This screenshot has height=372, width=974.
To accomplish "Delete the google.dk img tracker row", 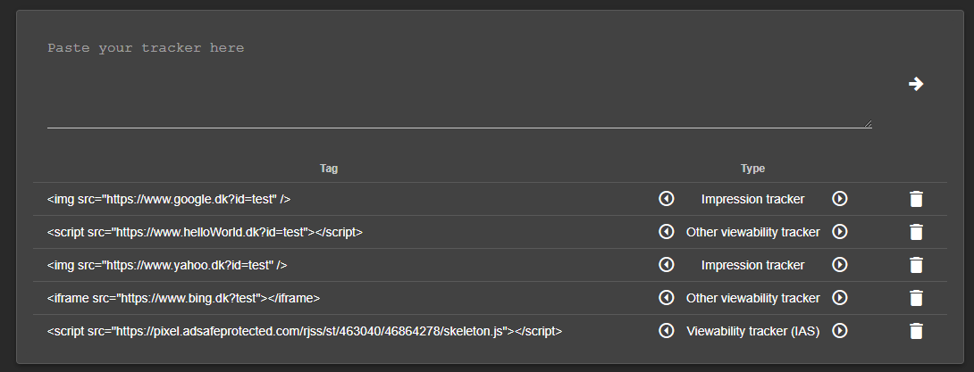I will click(x=916, y=199).
